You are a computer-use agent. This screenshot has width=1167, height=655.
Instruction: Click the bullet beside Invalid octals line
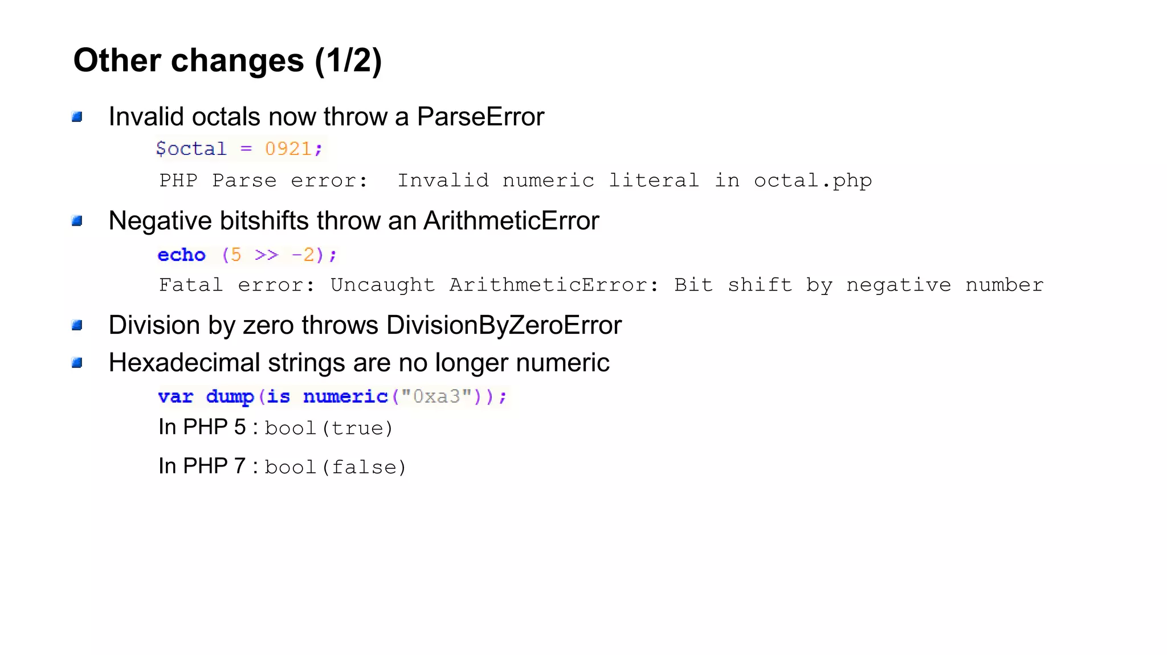point(77,117)
